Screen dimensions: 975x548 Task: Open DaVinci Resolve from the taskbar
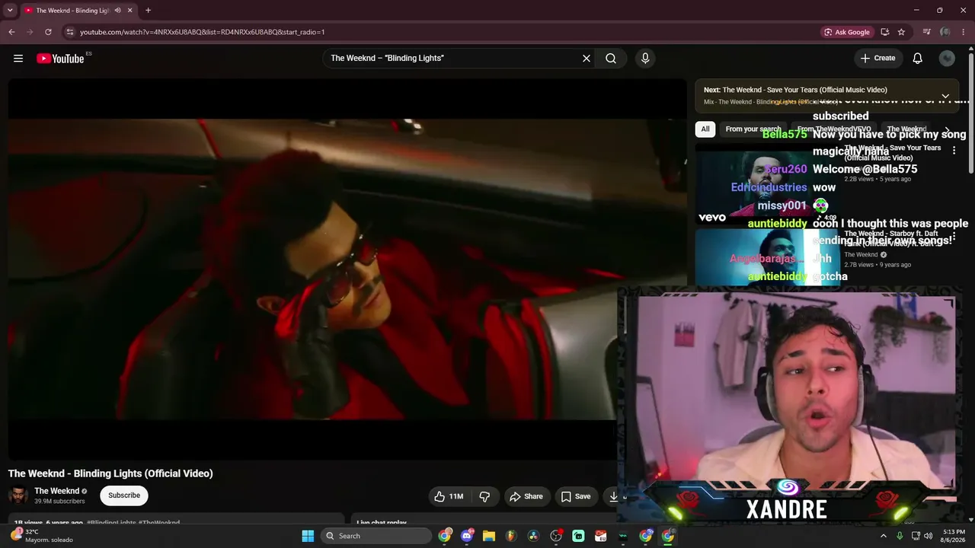pyautogui.click(x=533, y=536)
